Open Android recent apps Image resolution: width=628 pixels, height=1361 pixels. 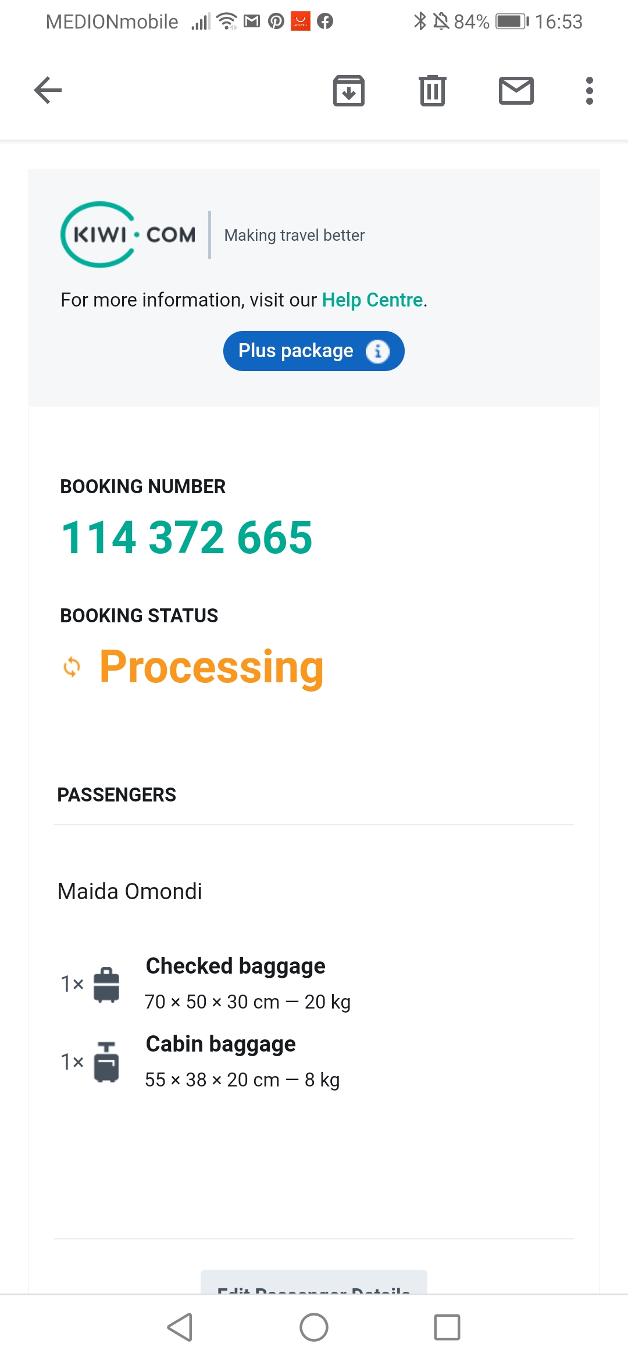447,1327
